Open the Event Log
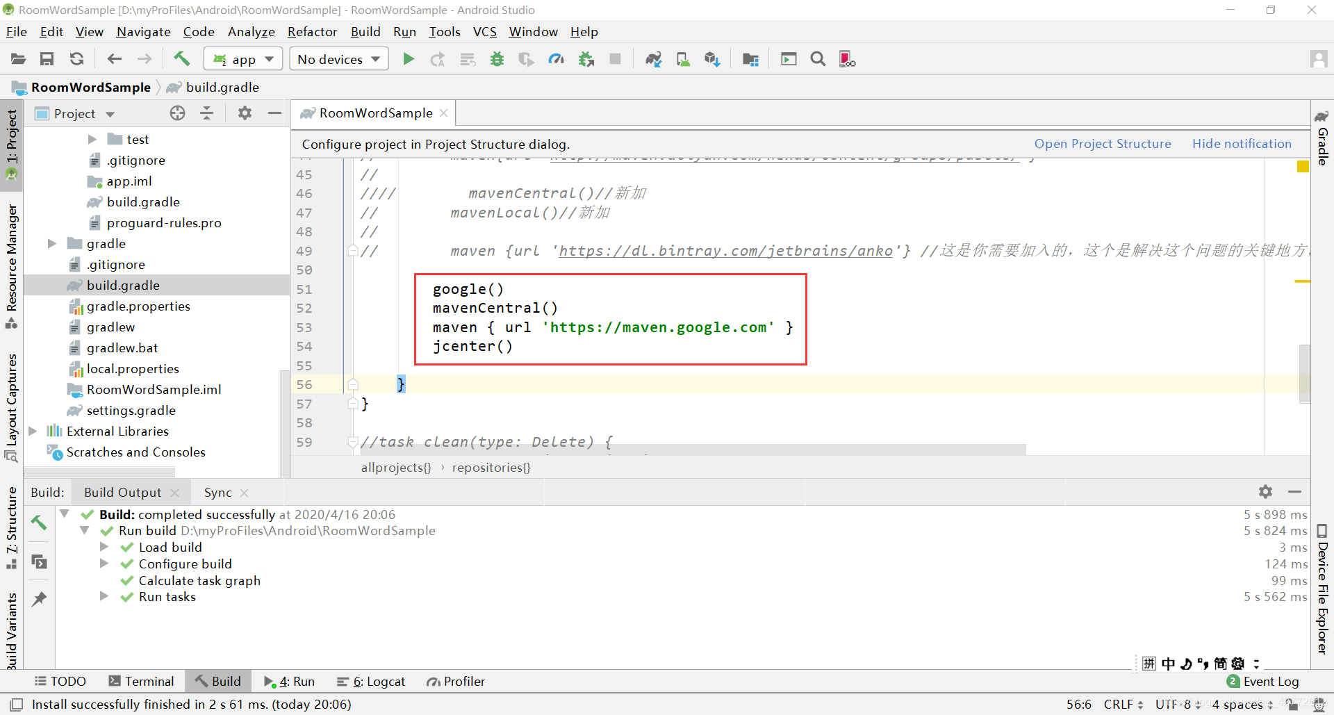The height and width of the screenshot is (715, 1334). pos(1263,682)
